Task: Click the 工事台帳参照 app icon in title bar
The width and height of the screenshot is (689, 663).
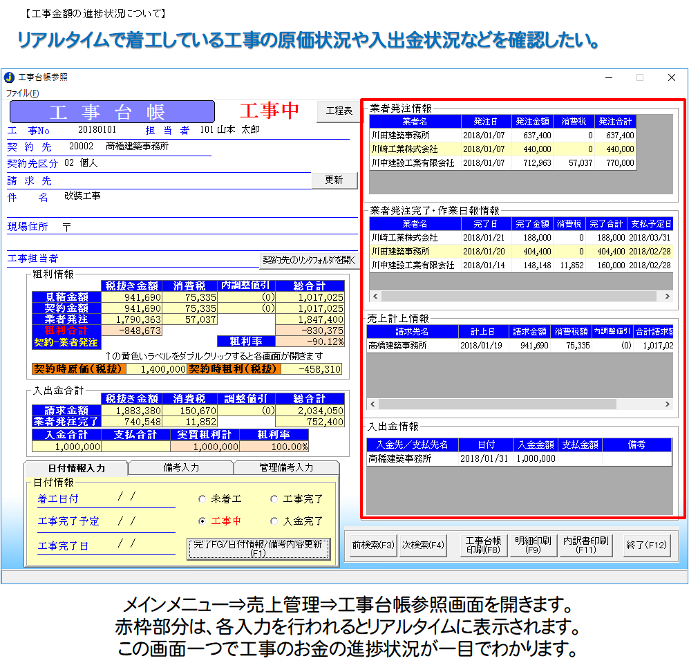Action: point(10,77)
